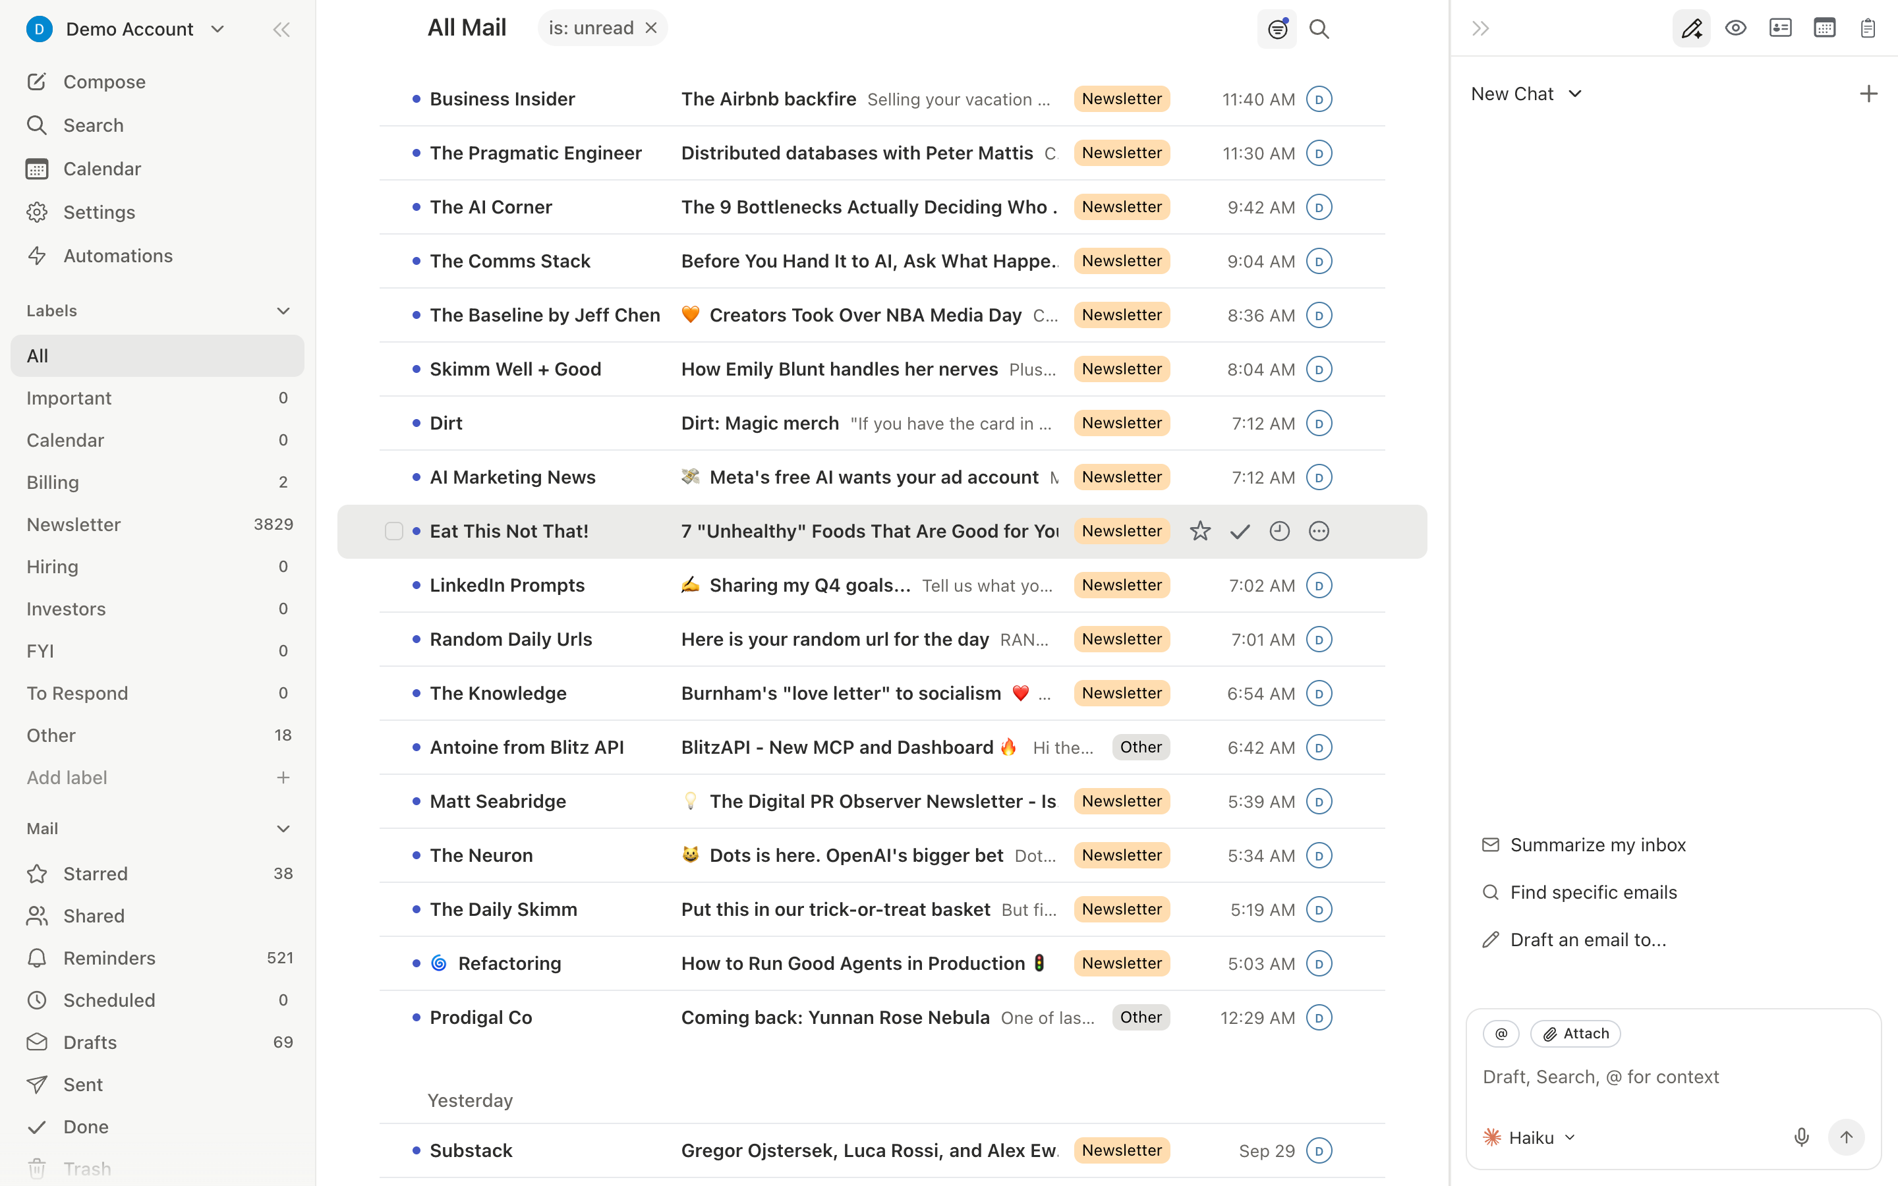Collapse the left sidebar with double-chevron icon

point(281,29)
